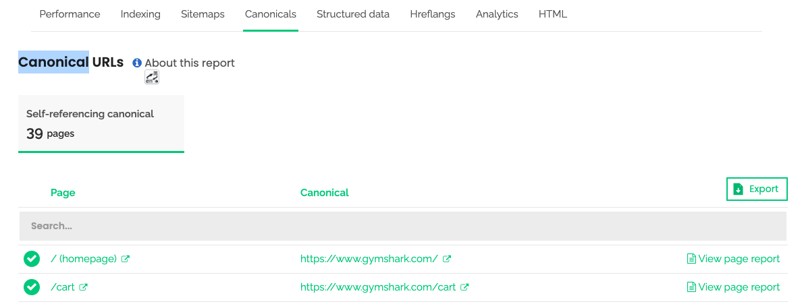Select the Self-referencing canonical 39 pages card
The height and width of the screenshot is (304, 802).
click(101, 123)
